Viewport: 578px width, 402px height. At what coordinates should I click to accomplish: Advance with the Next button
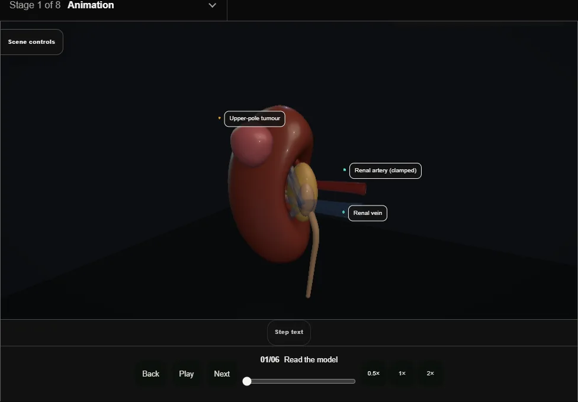tap(222, 374)
